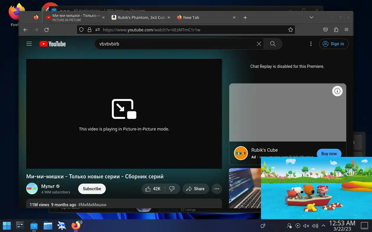Viewport: 372px width, 232px height.
Task: Open the Мульт channel name link
Action: coord(48,186)
